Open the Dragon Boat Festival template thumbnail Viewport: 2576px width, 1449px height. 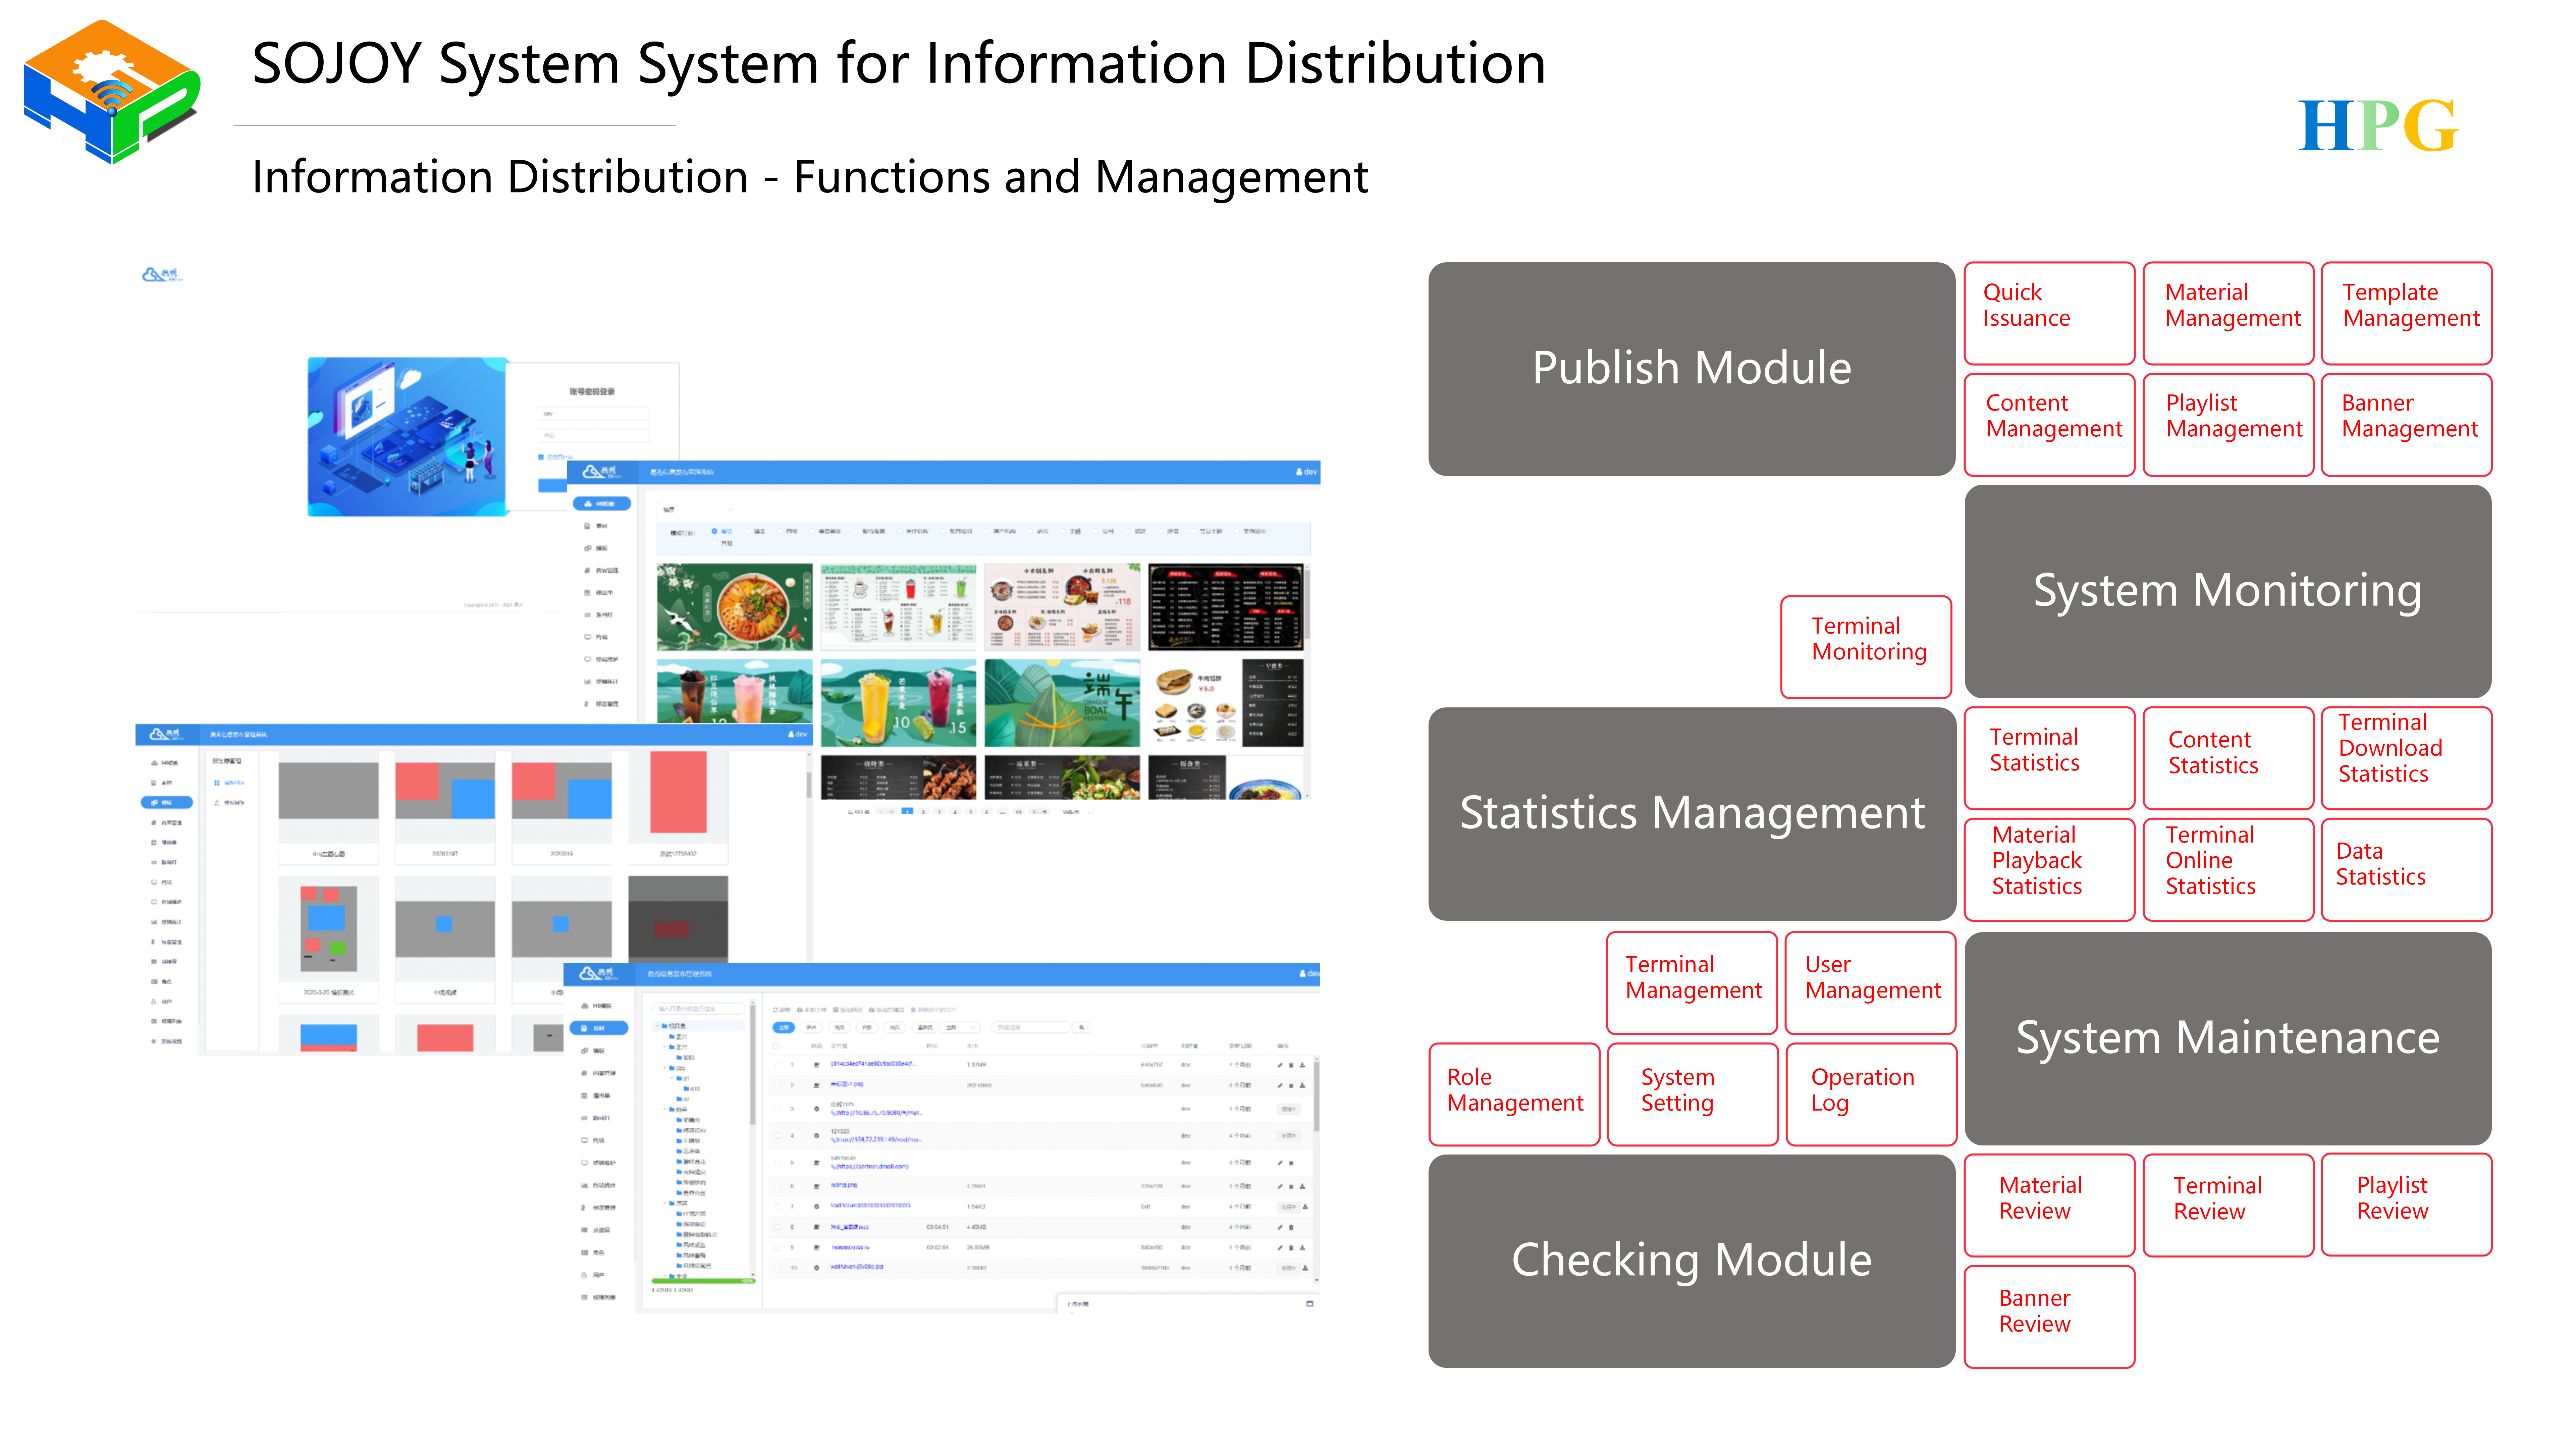(1062, 703)
